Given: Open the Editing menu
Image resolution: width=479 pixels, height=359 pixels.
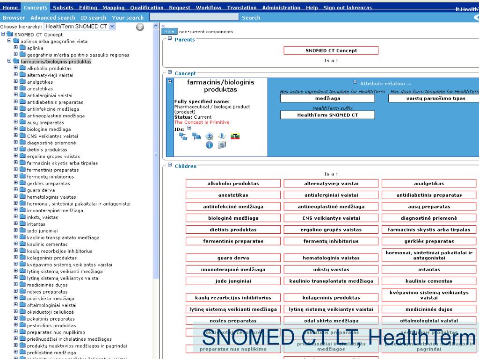Looking at the screenshot, I should 88,7.
